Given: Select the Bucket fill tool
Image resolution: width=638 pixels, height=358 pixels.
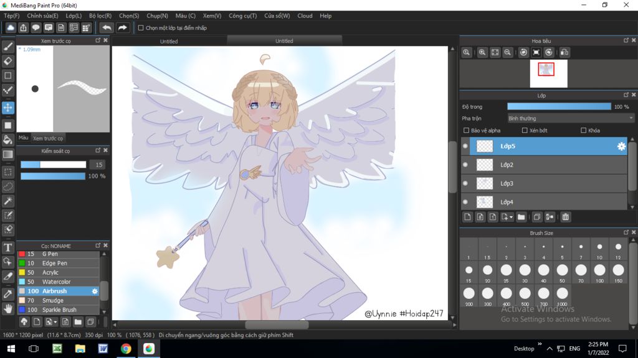Looking at the screenshot, I should pos(7,140).
